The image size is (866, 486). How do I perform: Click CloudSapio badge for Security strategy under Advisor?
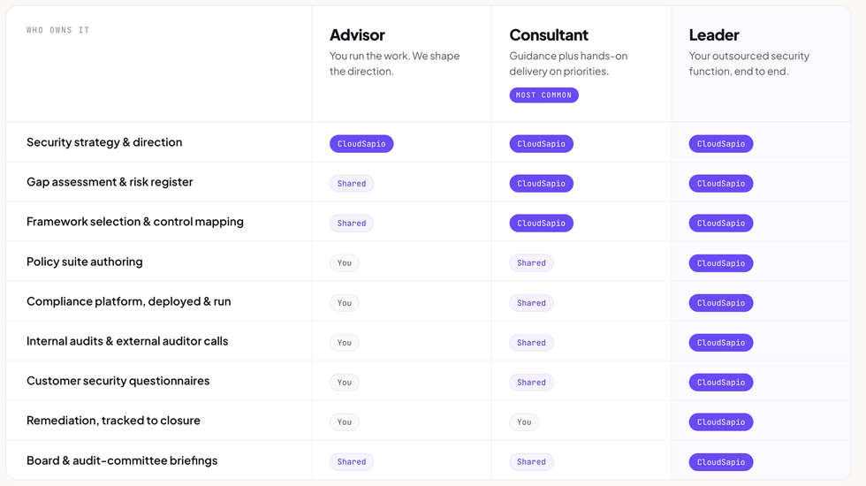tap(361, 143)
